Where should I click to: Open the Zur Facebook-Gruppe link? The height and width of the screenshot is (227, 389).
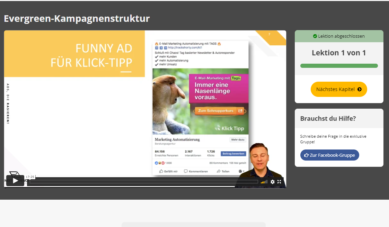(329, 155)
